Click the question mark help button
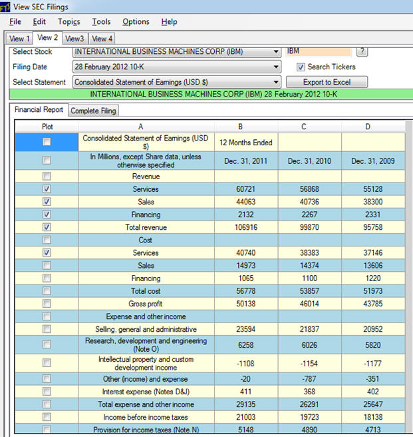 point(362,51)
